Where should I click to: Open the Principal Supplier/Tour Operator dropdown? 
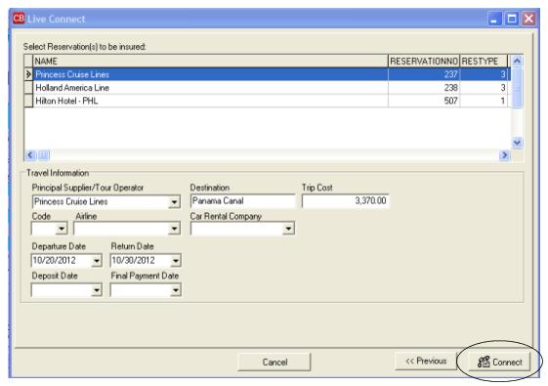click(174, 202)
